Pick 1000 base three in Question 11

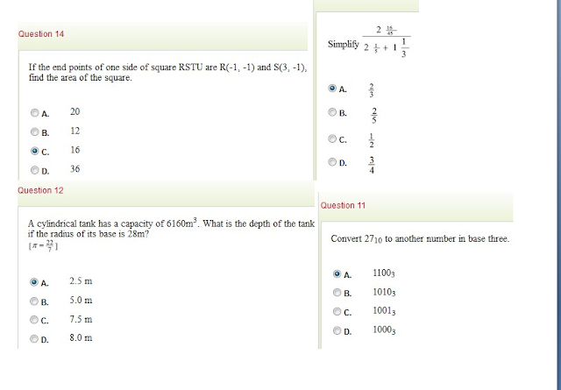[x=337, y=330]
